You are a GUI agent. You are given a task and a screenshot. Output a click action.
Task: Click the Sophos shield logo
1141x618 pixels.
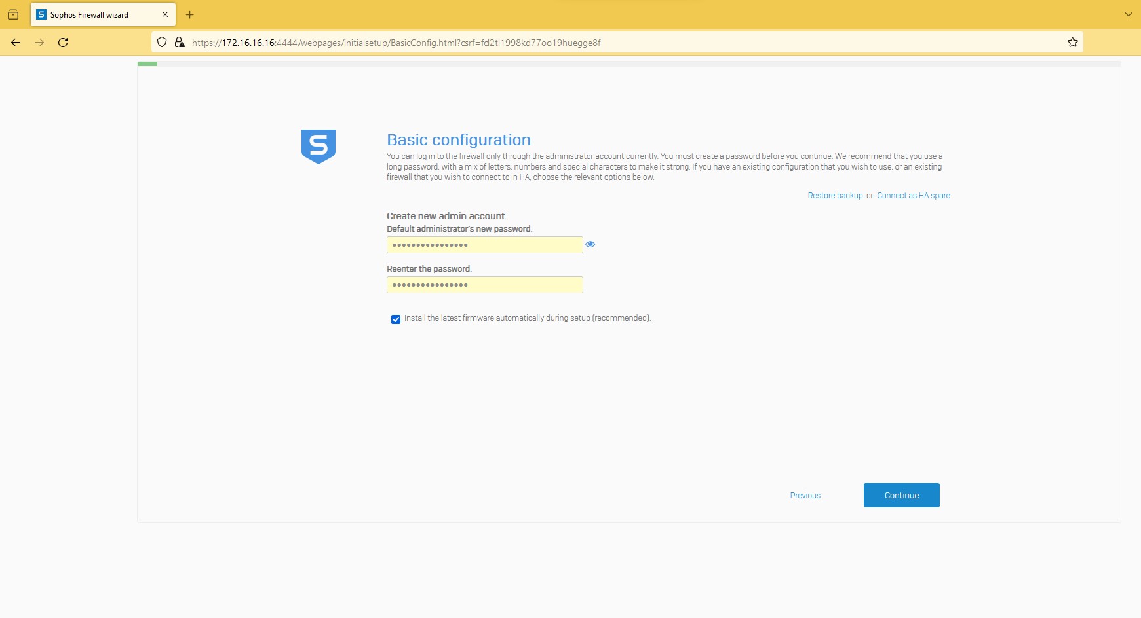pos(319,146)
